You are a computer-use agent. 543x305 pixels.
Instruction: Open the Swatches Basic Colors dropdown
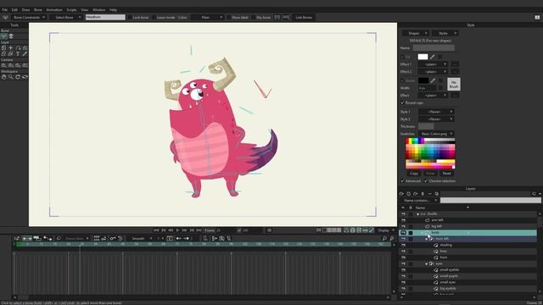pos(436,134)
